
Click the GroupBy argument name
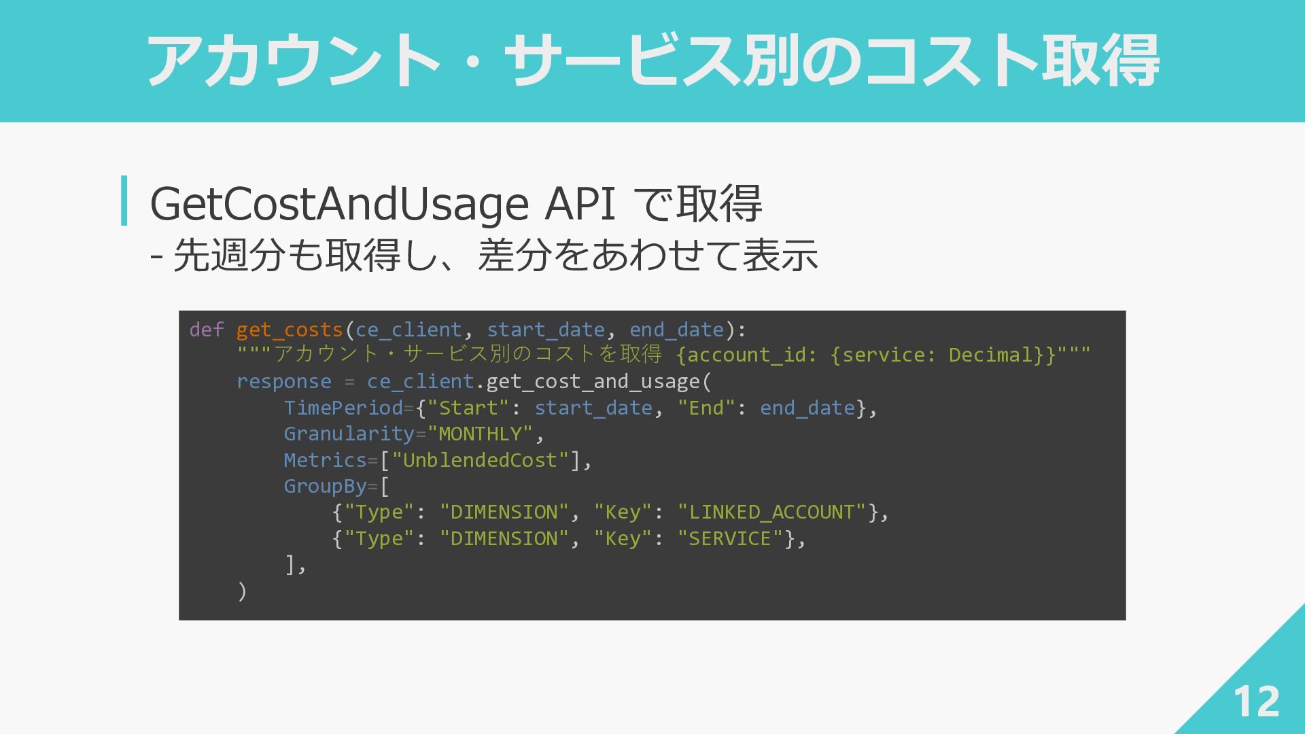coord(325,486)
